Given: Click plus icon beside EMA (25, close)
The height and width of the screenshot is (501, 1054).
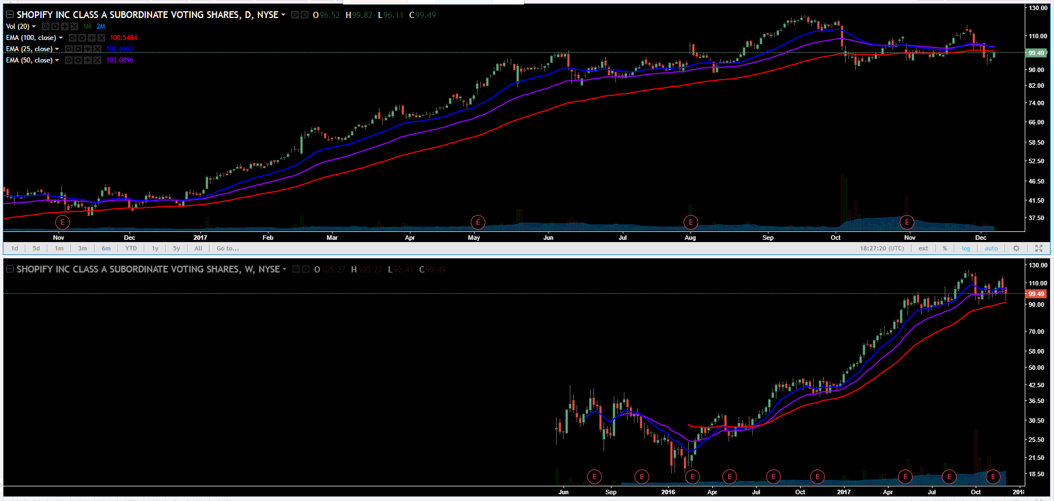Looking at the screenshot, I should [x=88, y=49].
